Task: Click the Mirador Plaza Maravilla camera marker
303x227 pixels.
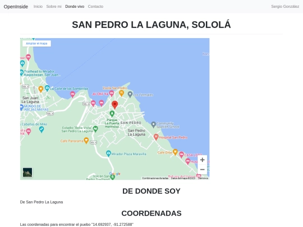Action: pos(108,154)
